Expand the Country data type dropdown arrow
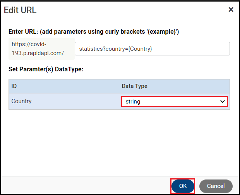 pos(223,102)
